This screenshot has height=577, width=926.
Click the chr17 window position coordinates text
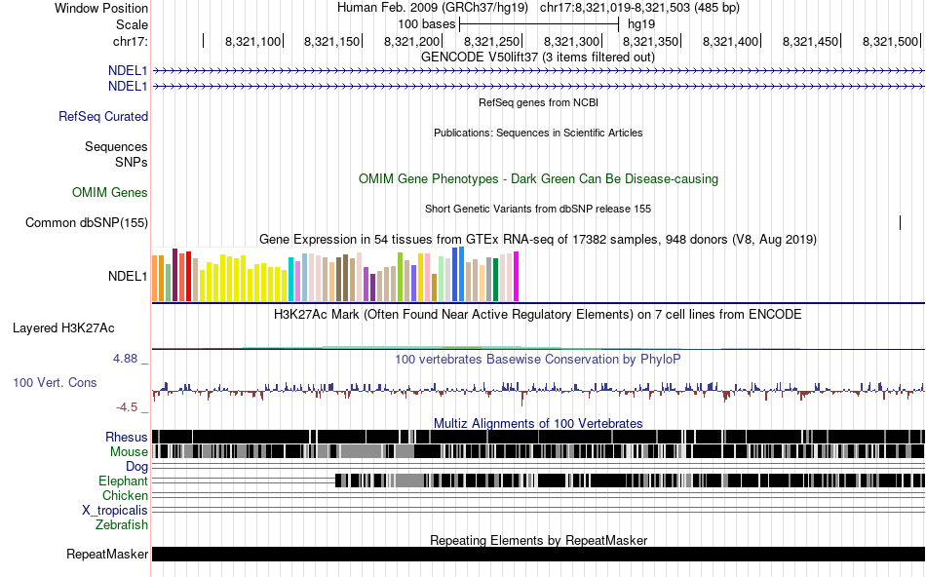tap(639, 8)
